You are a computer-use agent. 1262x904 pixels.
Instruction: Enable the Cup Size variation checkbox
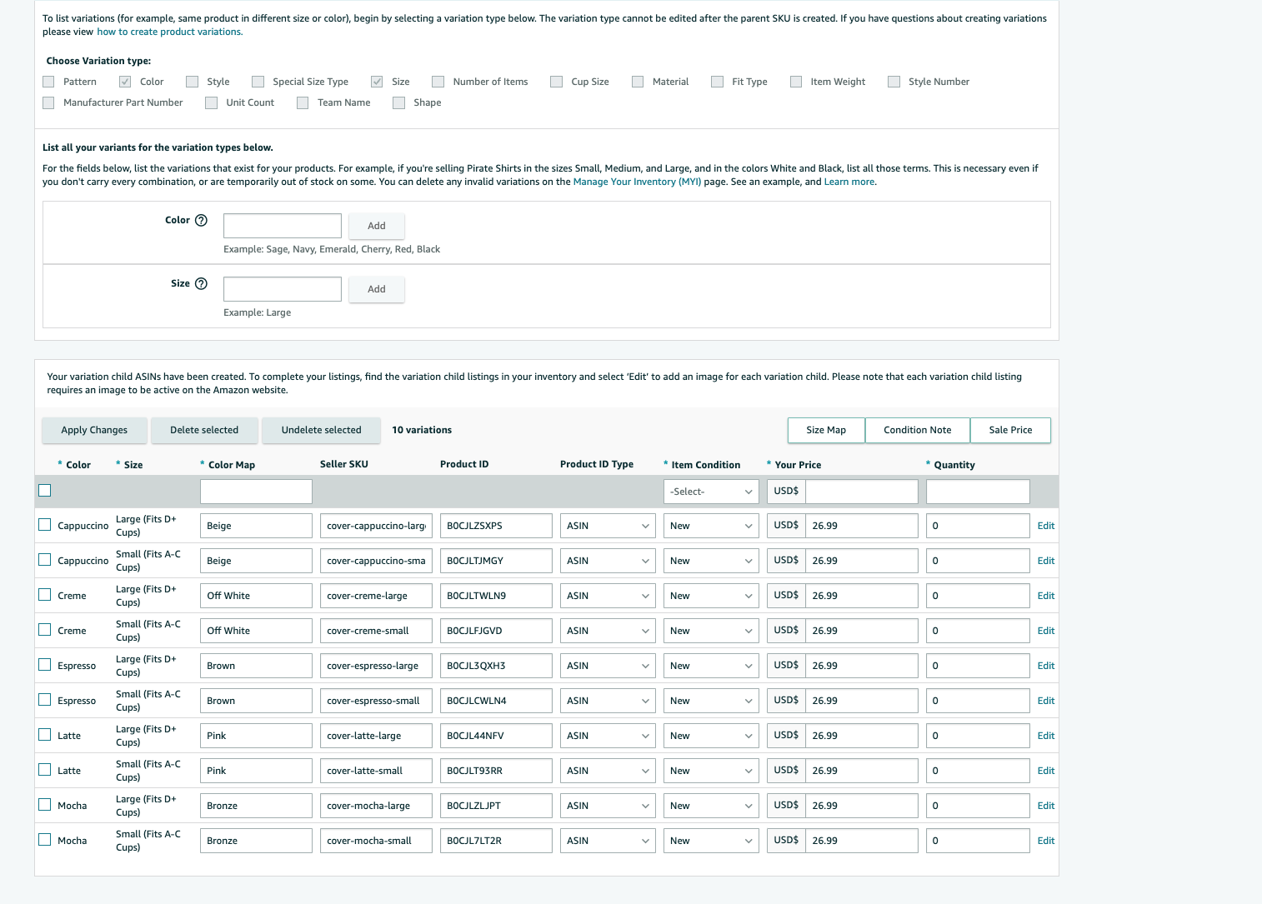[557, 82]
